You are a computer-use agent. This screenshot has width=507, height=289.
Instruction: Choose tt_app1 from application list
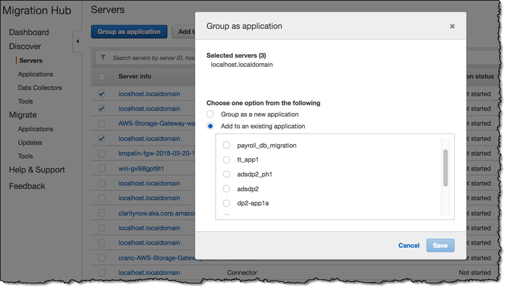(x=226, y=160)
